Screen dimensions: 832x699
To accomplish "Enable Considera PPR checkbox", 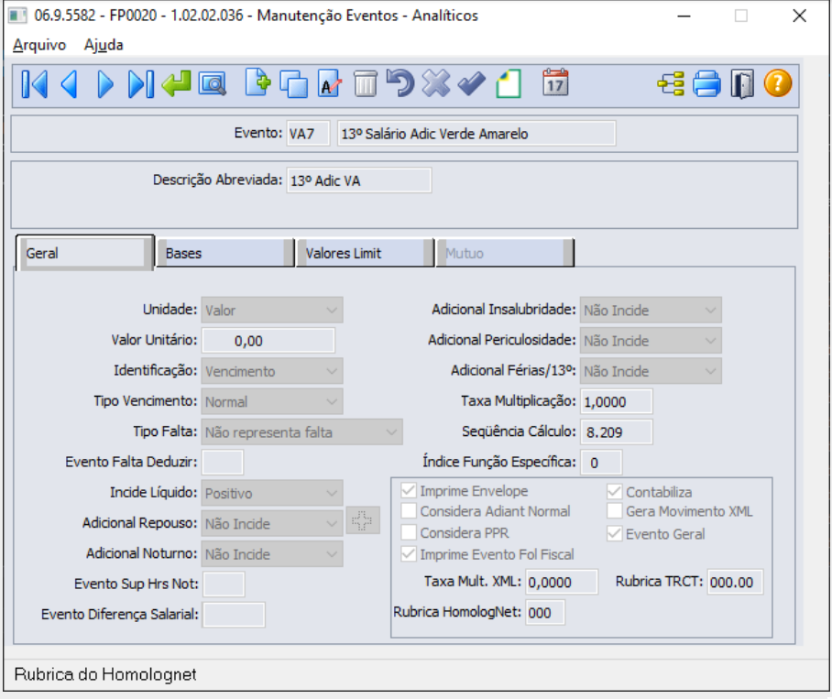I will [x=409, y=532].
